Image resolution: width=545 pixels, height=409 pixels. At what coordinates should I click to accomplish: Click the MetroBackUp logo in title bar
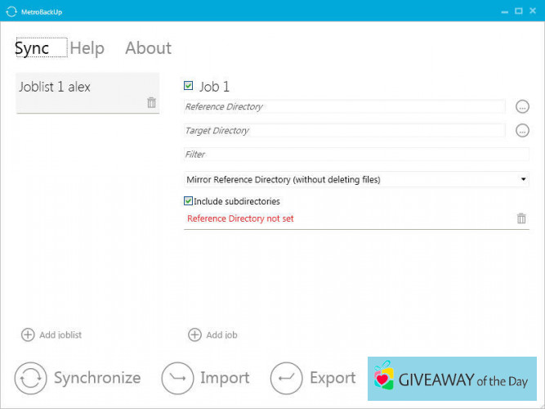tap(11, 11)
